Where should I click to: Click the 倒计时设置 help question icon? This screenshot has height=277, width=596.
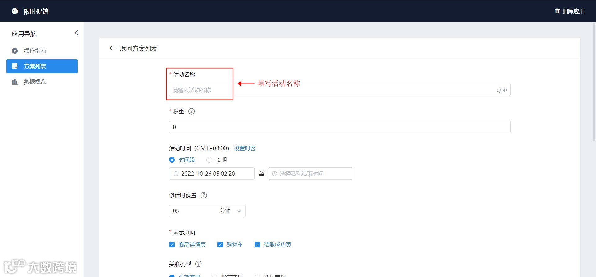(204, 195)
